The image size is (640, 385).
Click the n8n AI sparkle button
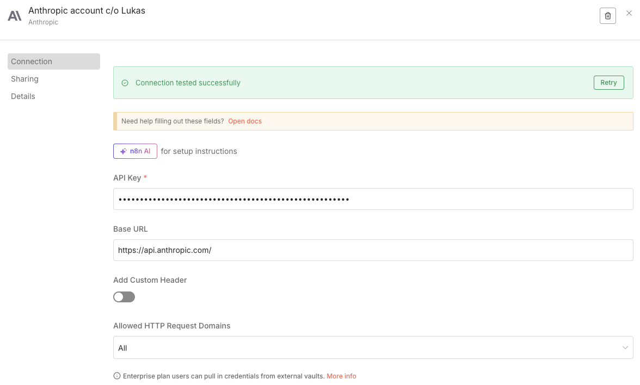[135, 151]
